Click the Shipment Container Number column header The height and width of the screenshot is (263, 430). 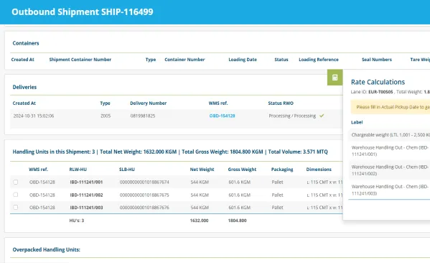(80, 60)
